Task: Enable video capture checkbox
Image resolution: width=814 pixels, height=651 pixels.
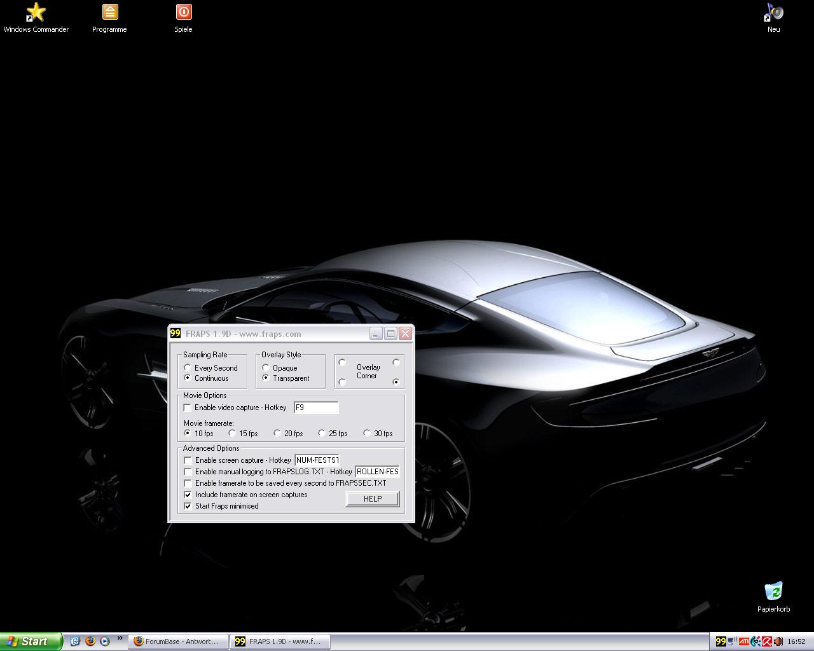Action: [188, 408]
